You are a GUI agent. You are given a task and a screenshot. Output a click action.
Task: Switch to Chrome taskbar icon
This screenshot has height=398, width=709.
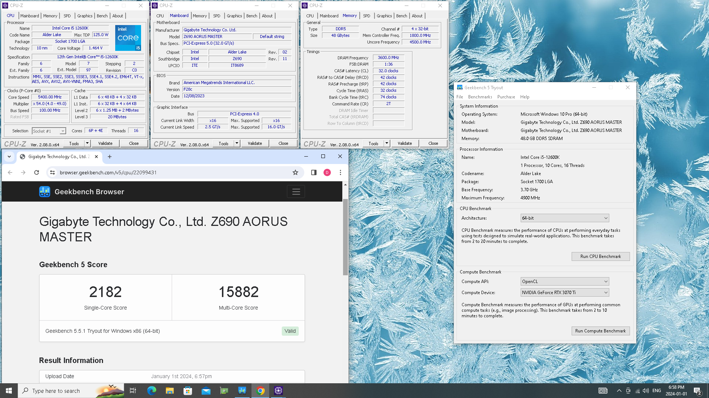click(260, 391)
